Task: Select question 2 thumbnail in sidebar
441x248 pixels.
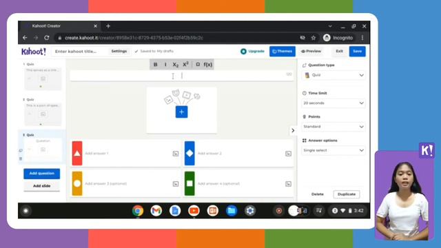Action: pyautogui.click(x=43, y=114)
